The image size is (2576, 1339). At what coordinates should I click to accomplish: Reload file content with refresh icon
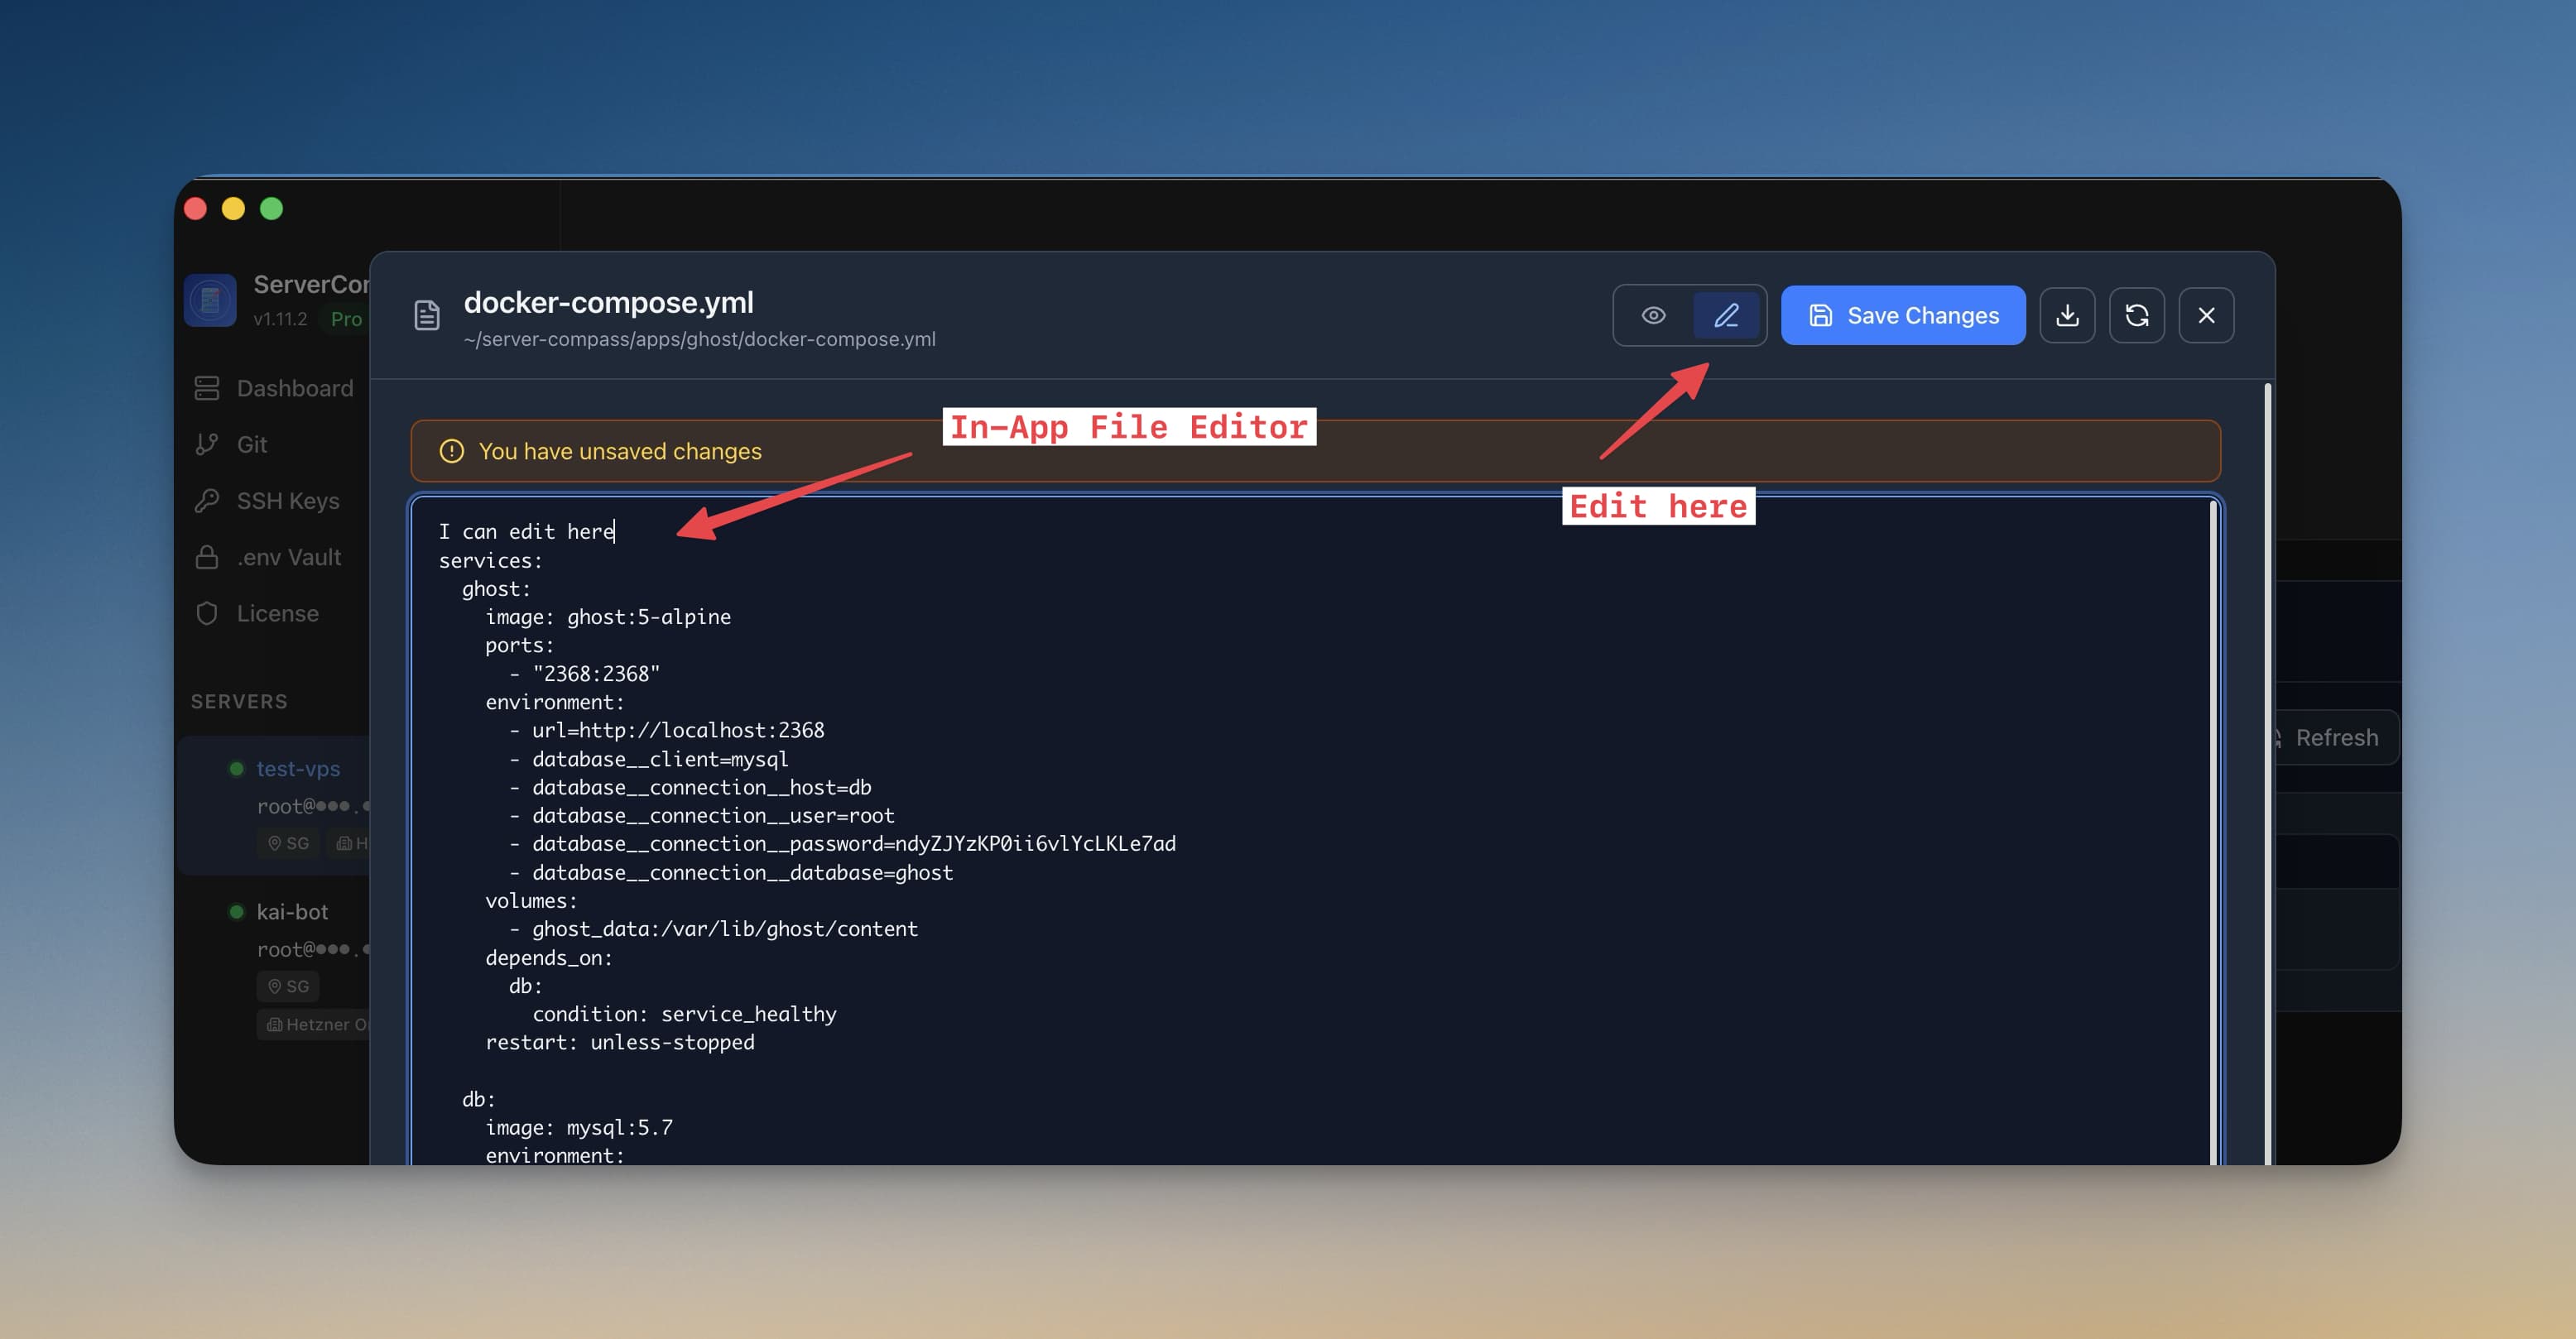tap(2137, 315)
